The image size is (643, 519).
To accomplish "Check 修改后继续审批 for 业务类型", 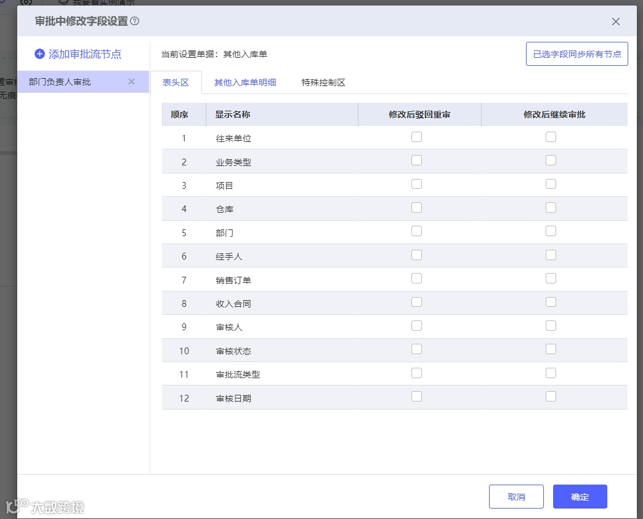I will [551, 160].
